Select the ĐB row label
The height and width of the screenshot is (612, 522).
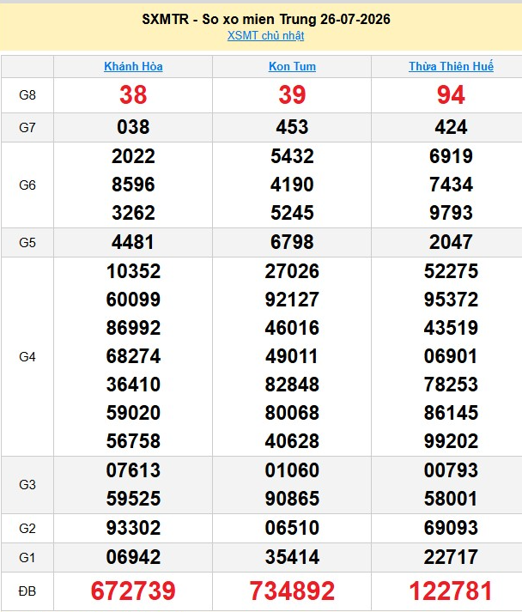click(x=27, y=591)
